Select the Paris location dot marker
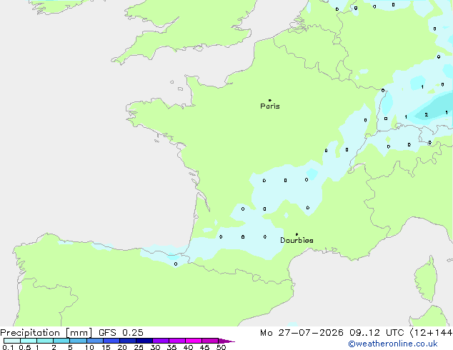The width and height of the screenshot is (453, 350). pos(270,100)
